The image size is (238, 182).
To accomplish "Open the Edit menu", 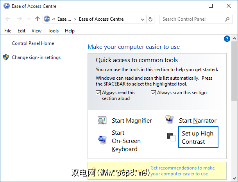I will 21,31.
